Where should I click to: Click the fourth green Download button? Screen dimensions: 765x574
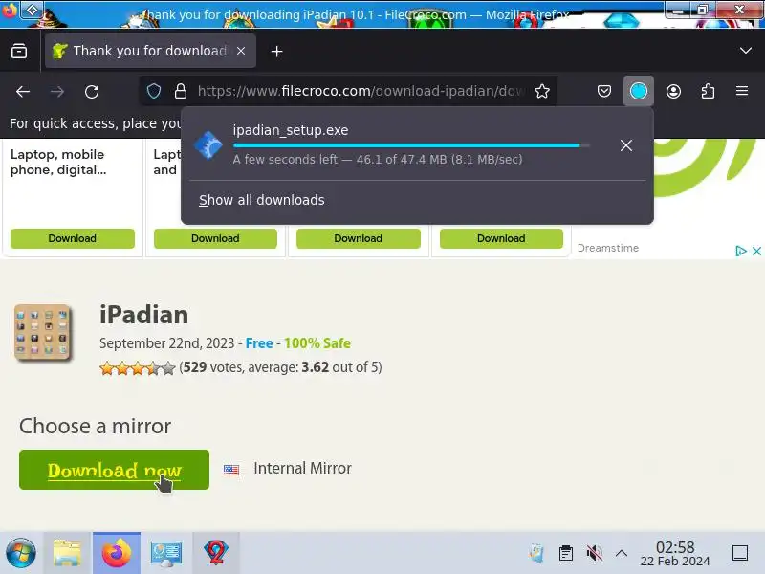(x=501, y=238)
